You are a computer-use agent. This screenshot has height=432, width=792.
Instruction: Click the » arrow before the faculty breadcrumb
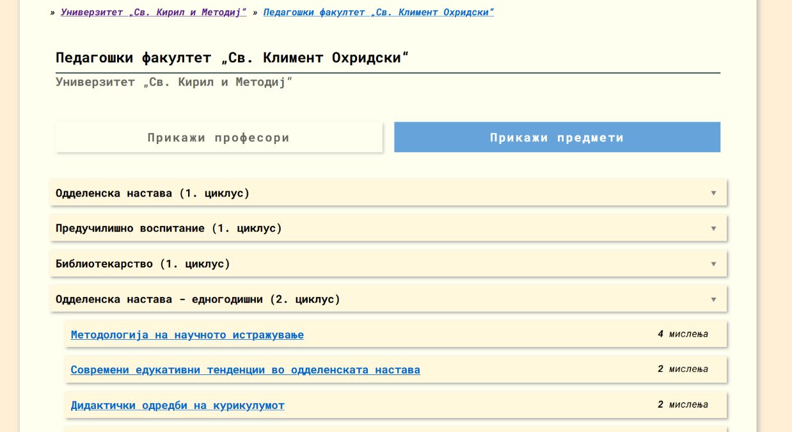[x=257, y=11]
